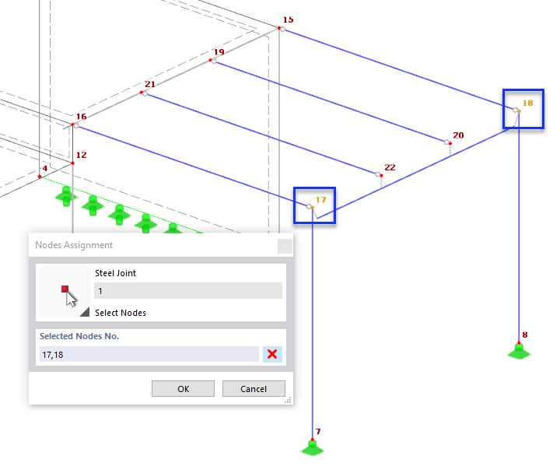Click the Select Nodes picker icon
This screenshot has width=560, height=473.
click(65, 292)
